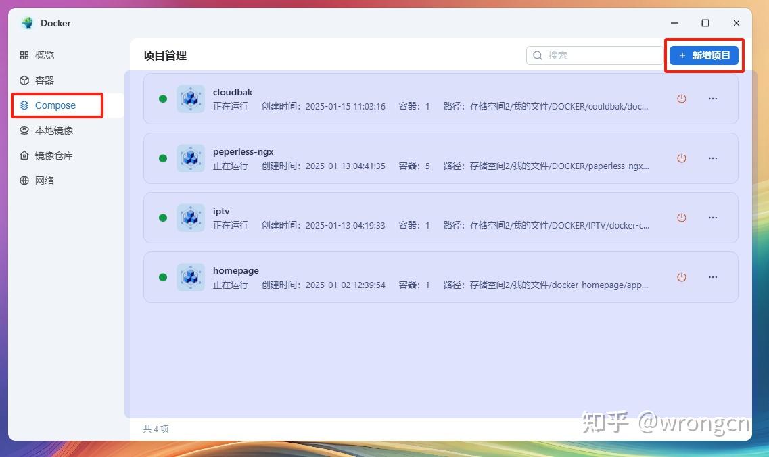Image resolution: width=769 pixels, height=457 pixels.
Task: Click the 容器 cube icon in sidebar
Action: (24, 80)
